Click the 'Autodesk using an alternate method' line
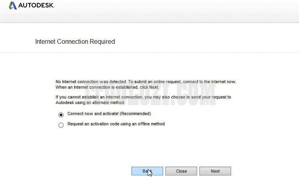This screenshot has width=299, height=188. [x=90, y=102]
